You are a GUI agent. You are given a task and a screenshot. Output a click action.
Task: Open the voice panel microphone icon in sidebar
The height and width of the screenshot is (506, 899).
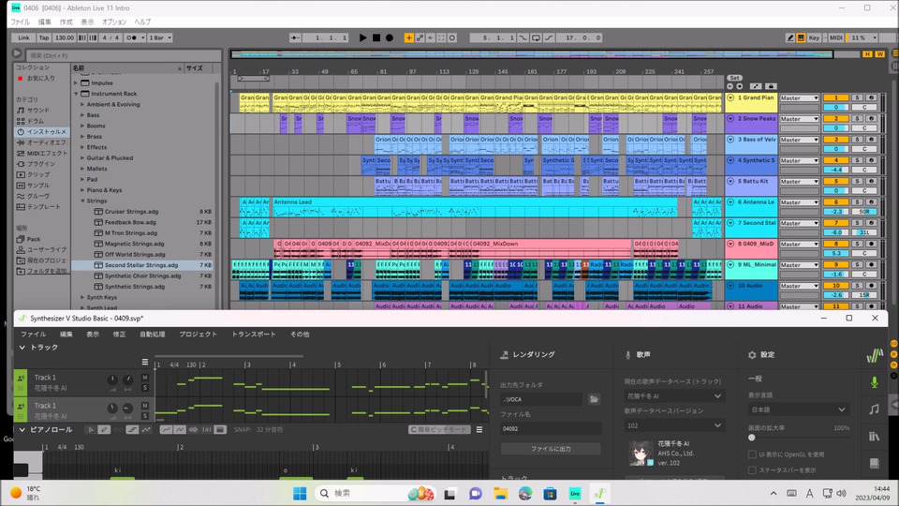(874, 382)
